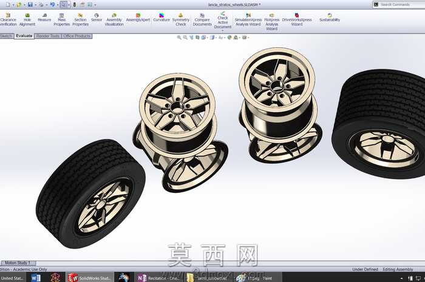Screen dimensions: 425x282
Task: Click the Apply Scene icon
Action: [x=236, y=38]
